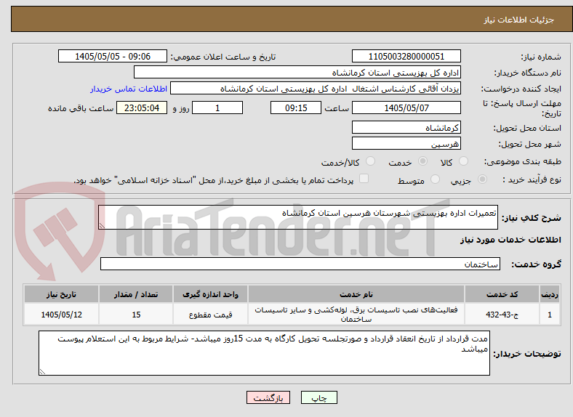Click the اطلاعات خدمات مورد نیاز section heading
The image size is (573, 417).
tap(510, 240)
